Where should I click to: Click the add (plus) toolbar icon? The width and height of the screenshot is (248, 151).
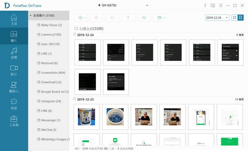(81, 18)
